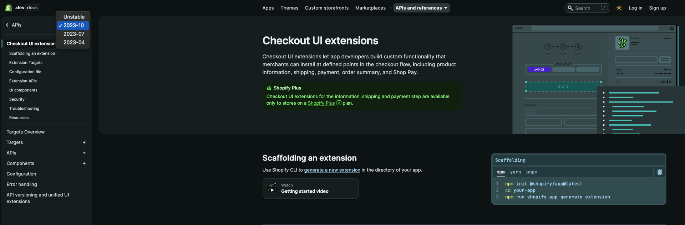
Task: Open Troubleshooting sidebar item
Action: [x=24, y=109]
